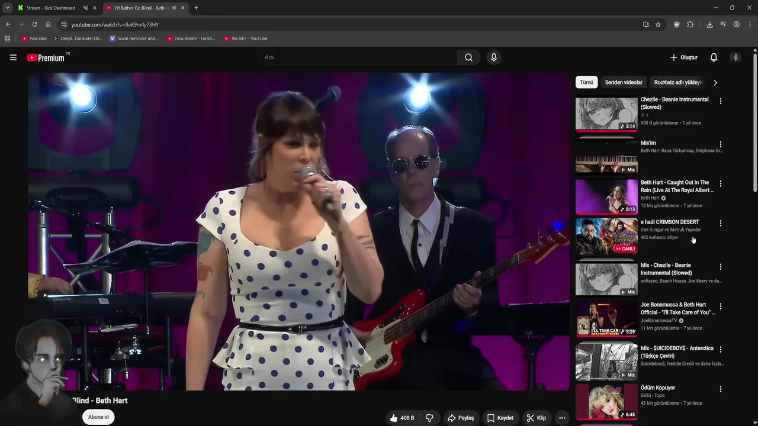Click JoeBonamassaTV channel name
The width and height of the screenshot is (758, 426).
[659, 320]
